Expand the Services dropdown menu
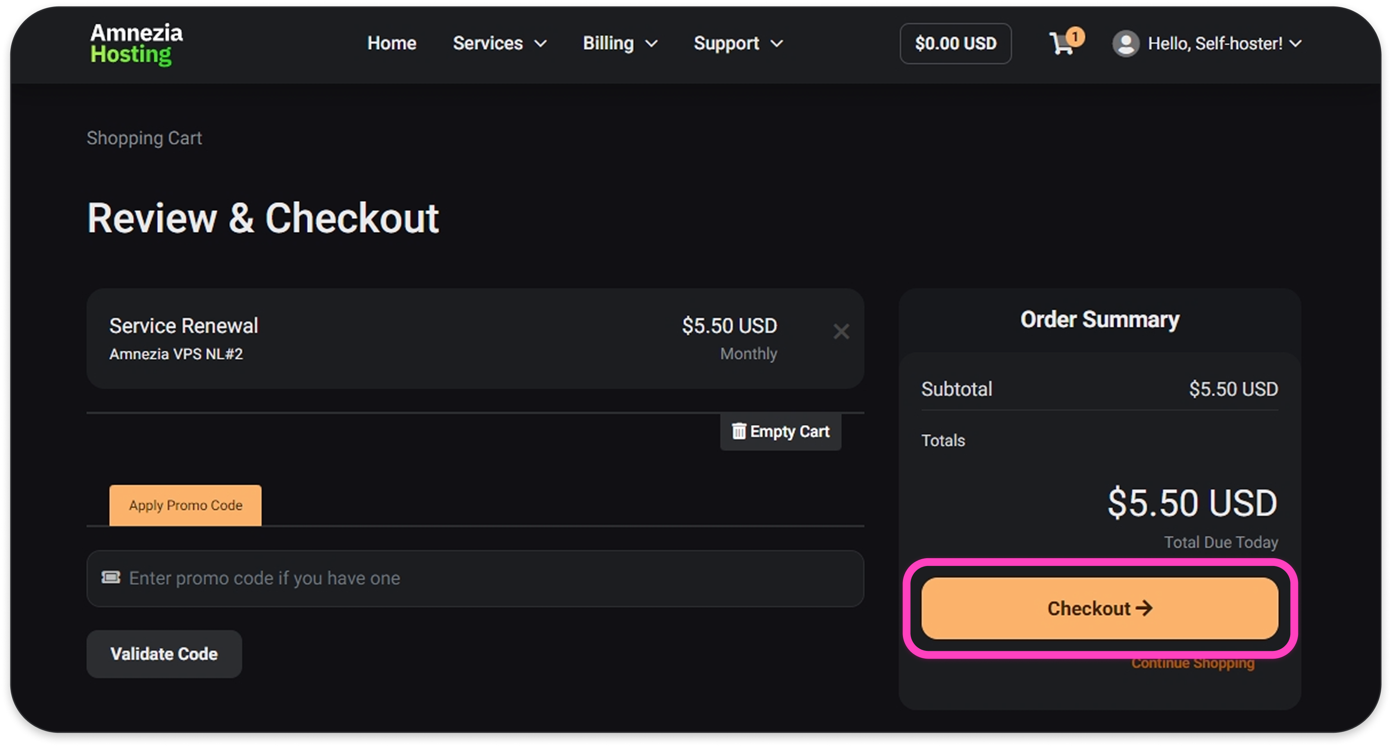 tap(499, 43)
